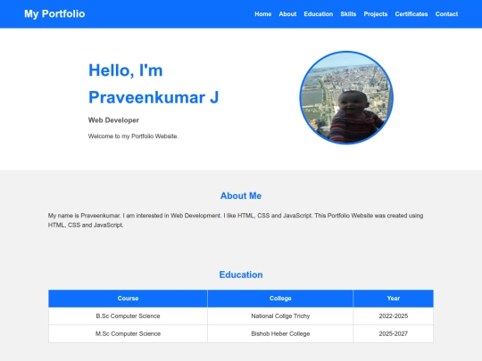Click the "Education" section heading

241,275
